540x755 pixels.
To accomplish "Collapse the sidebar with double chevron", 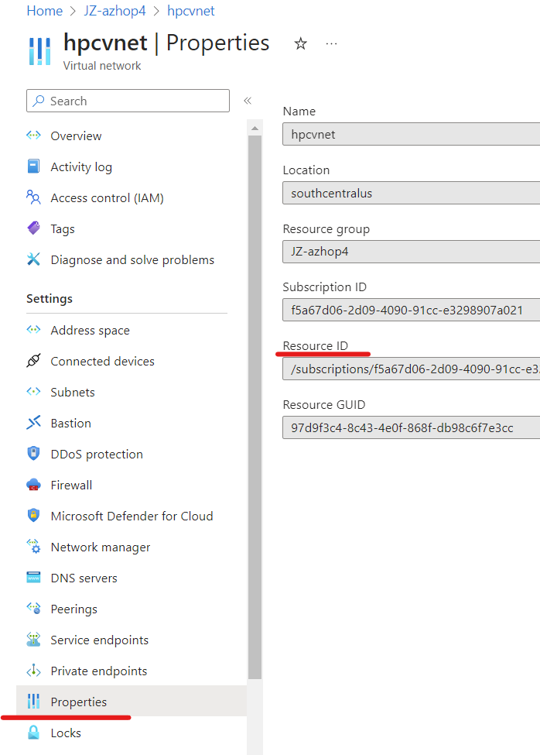I will [x=248, y=100].
